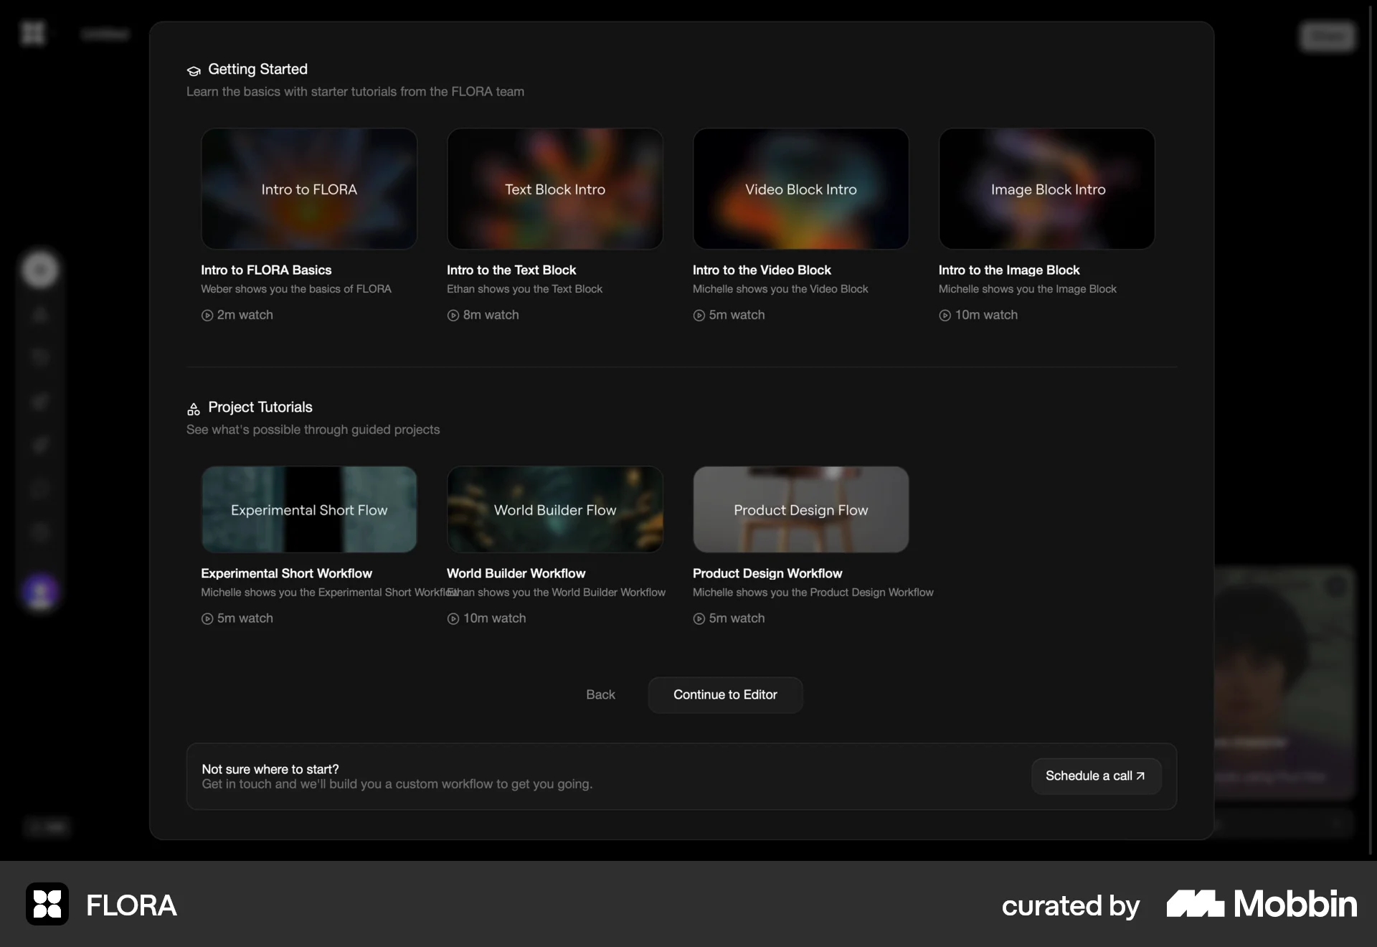Click the Project Tutorials shapes icon
The image size is (1377, 947).
(194, 409)
